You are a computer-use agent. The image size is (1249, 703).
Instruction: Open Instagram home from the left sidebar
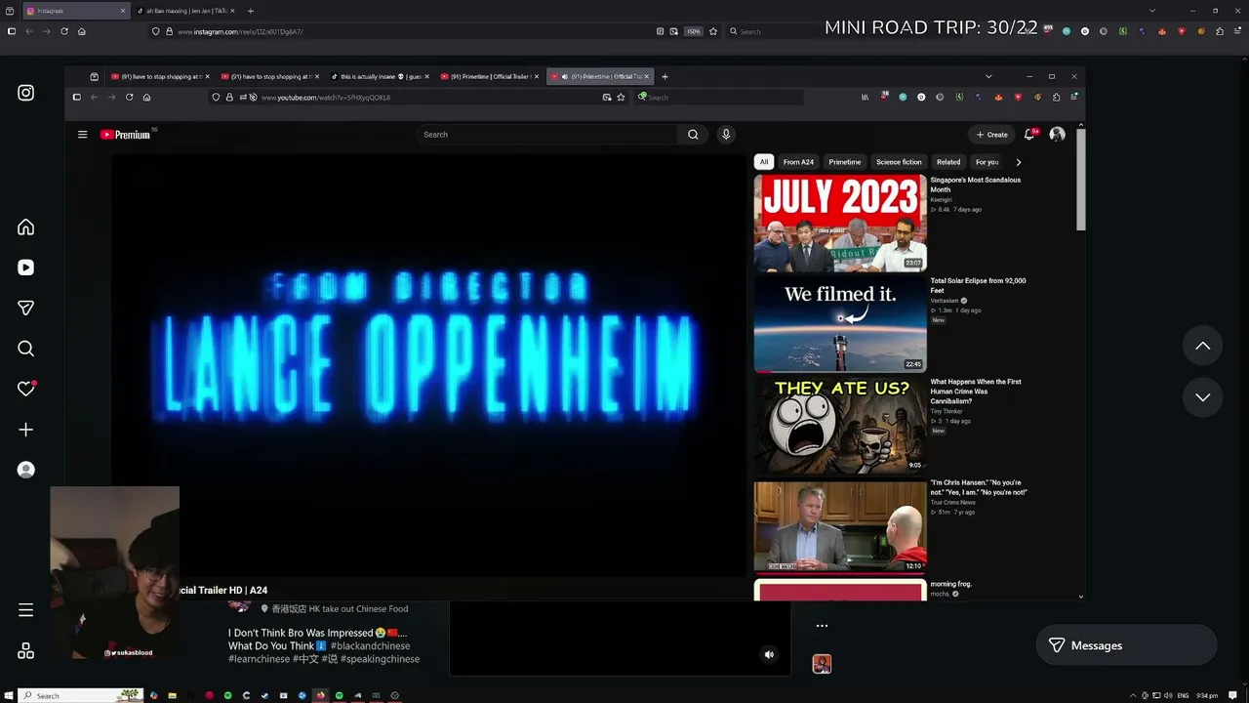click(x=26, y=227)
